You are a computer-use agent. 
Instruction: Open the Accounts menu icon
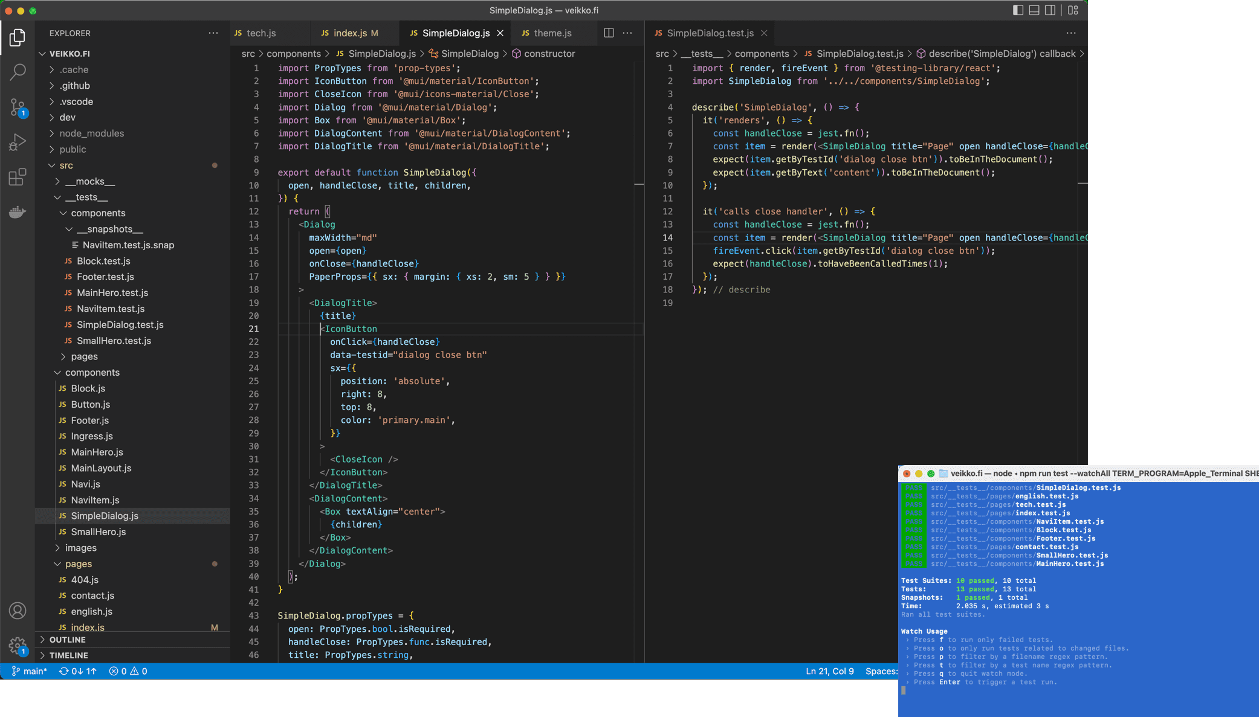[x=18, y=611]
